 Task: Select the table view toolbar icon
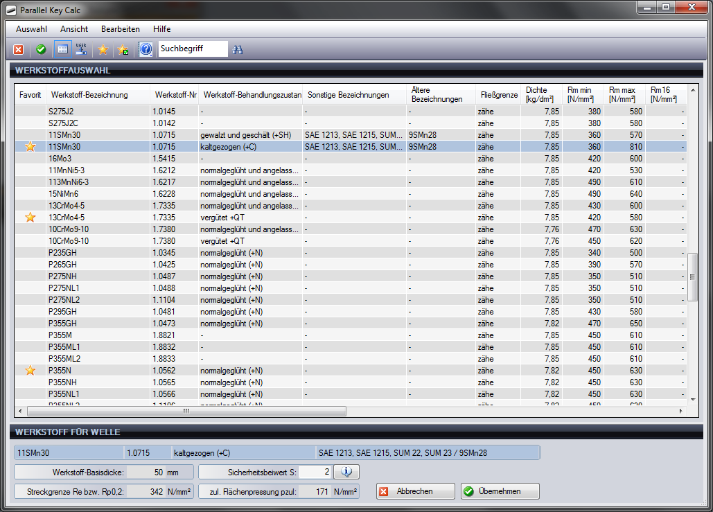[62, 49]
